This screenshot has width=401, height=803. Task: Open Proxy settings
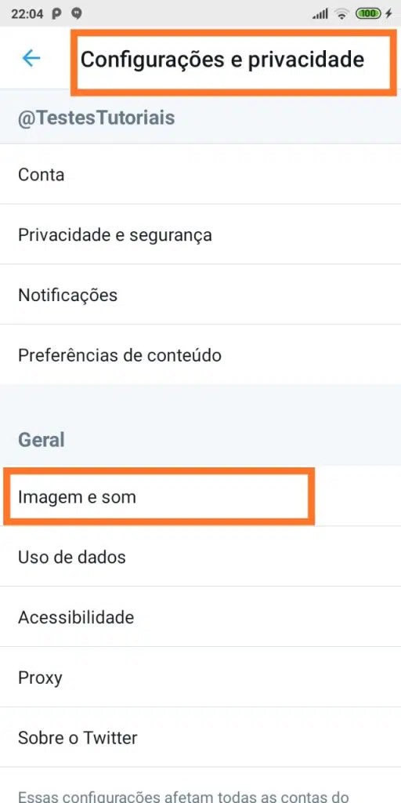point(200,677)
